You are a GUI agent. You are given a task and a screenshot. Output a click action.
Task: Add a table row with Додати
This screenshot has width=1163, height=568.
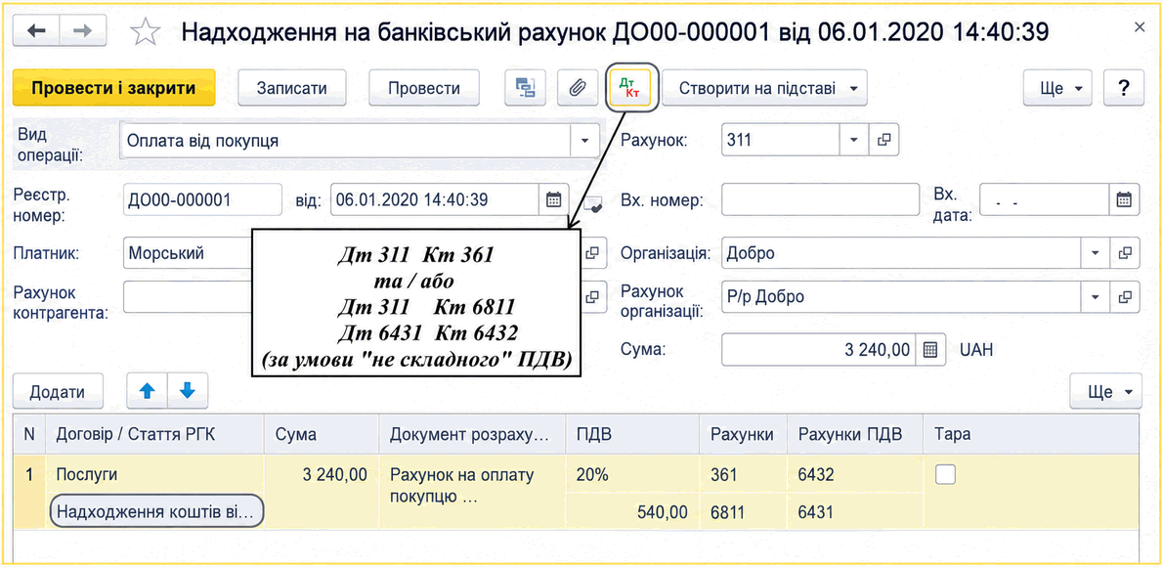point(58,391)
